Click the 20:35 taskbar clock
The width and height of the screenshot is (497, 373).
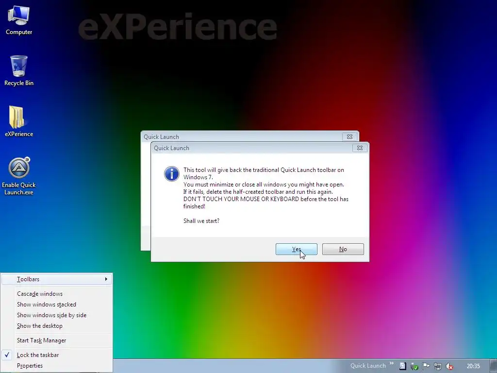click(473, 366)
